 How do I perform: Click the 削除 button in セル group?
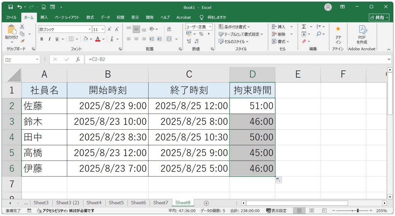279,34
